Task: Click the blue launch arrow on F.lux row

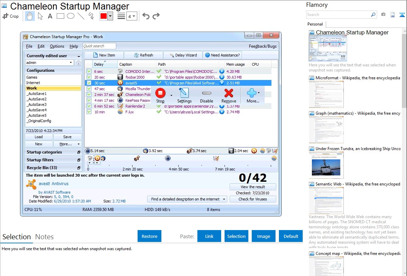Action: tap(222, 112)
